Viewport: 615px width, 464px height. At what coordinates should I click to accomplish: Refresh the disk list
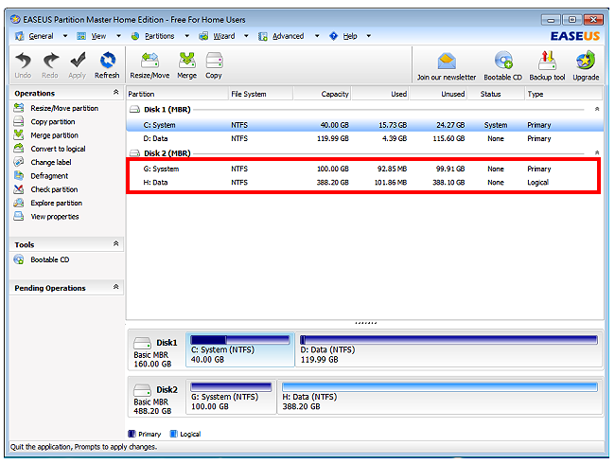pos(107,61)
